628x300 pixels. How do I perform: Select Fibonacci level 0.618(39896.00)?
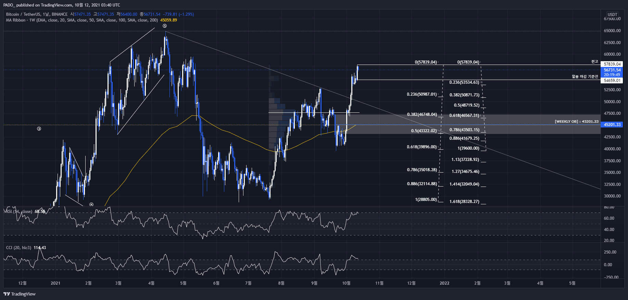(422, 147)
